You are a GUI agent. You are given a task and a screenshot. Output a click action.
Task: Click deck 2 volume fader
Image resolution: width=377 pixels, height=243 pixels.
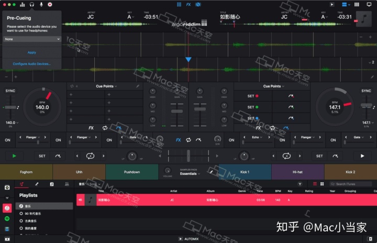pyautogui.click(x=200, y=109)
